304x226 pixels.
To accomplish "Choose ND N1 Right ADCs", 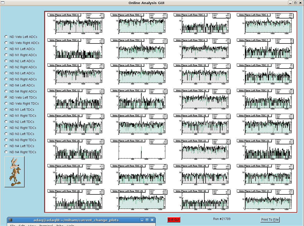I will click(6, 55).
